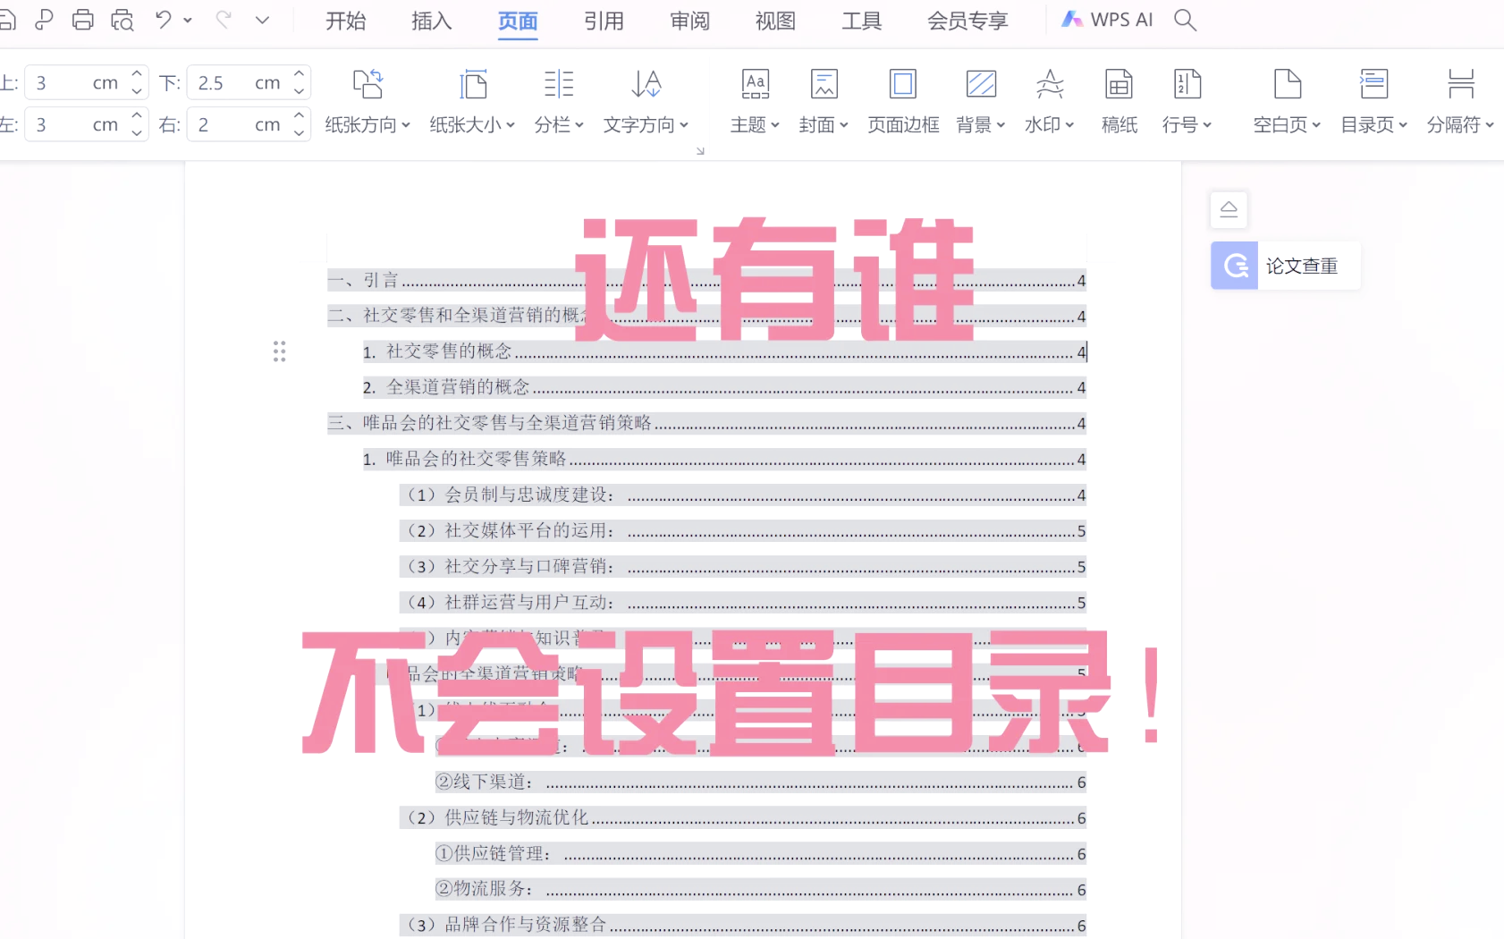Click TOC entry (3) 社交分享与口碑营销
The width and height of the screenshot is (1504, 939).
pos(742,566)
